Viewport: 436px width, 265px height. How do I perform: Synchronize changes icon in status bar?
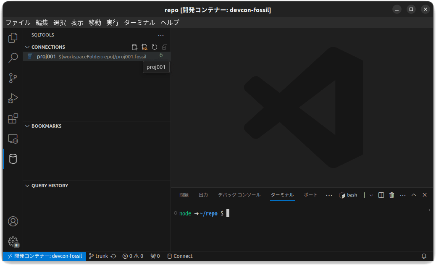tap(113, 256)
